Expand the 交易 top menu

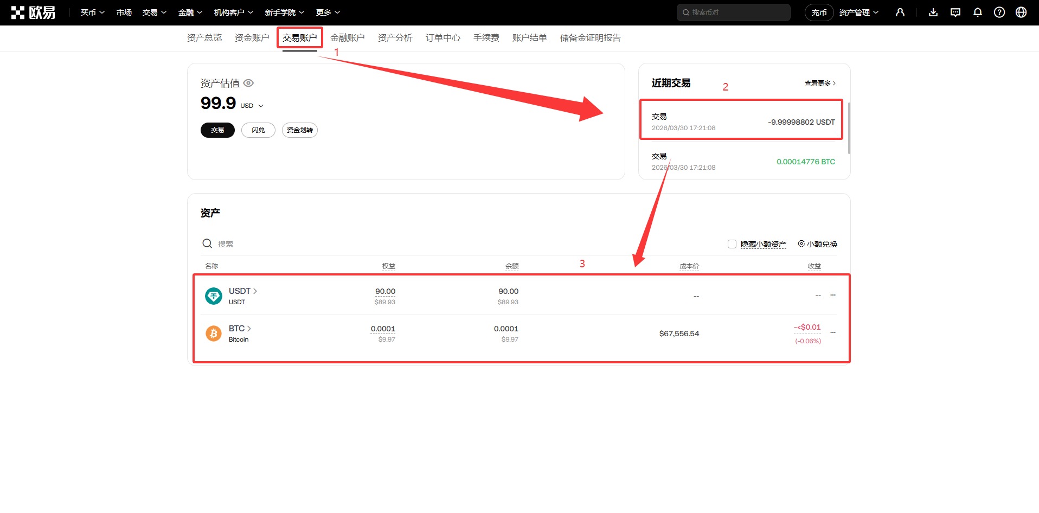coord(155,12)
